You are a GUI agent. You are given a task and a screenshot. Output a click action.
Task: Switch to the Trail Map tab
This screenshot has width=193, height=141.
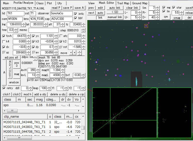[x=123, y=3]
